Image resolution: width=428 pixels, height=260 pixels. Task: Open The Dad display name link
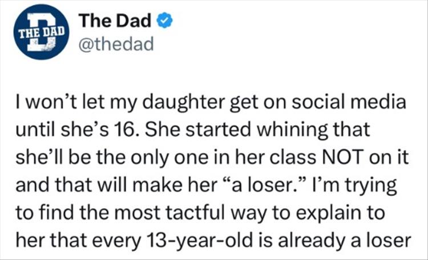[116, 21]
